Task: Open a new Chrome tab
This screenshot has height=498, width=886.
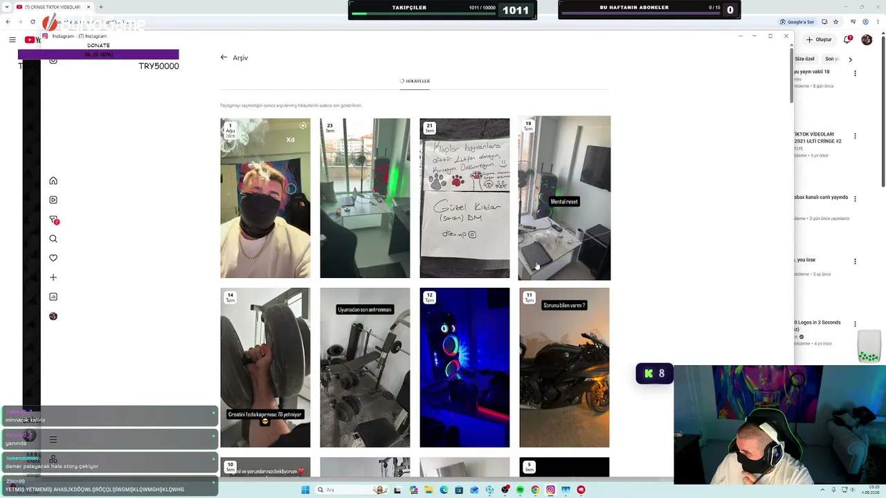Action: tap(101, 7)
